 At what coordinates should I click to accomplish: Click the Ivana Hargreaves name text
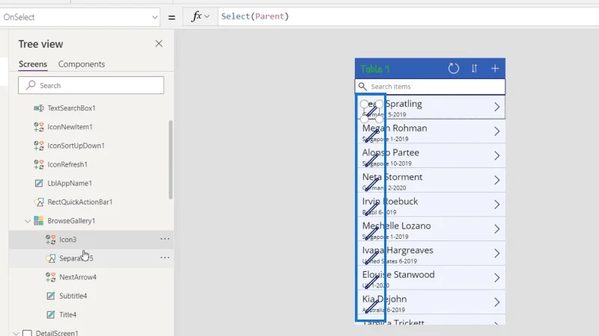(x=398, y=250)
